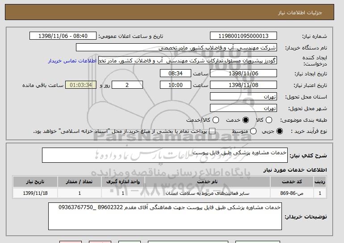Click the نام خدمت column header
Image resolution: width=344 pixels, height=243 pixels.
(x=207, y=182)
